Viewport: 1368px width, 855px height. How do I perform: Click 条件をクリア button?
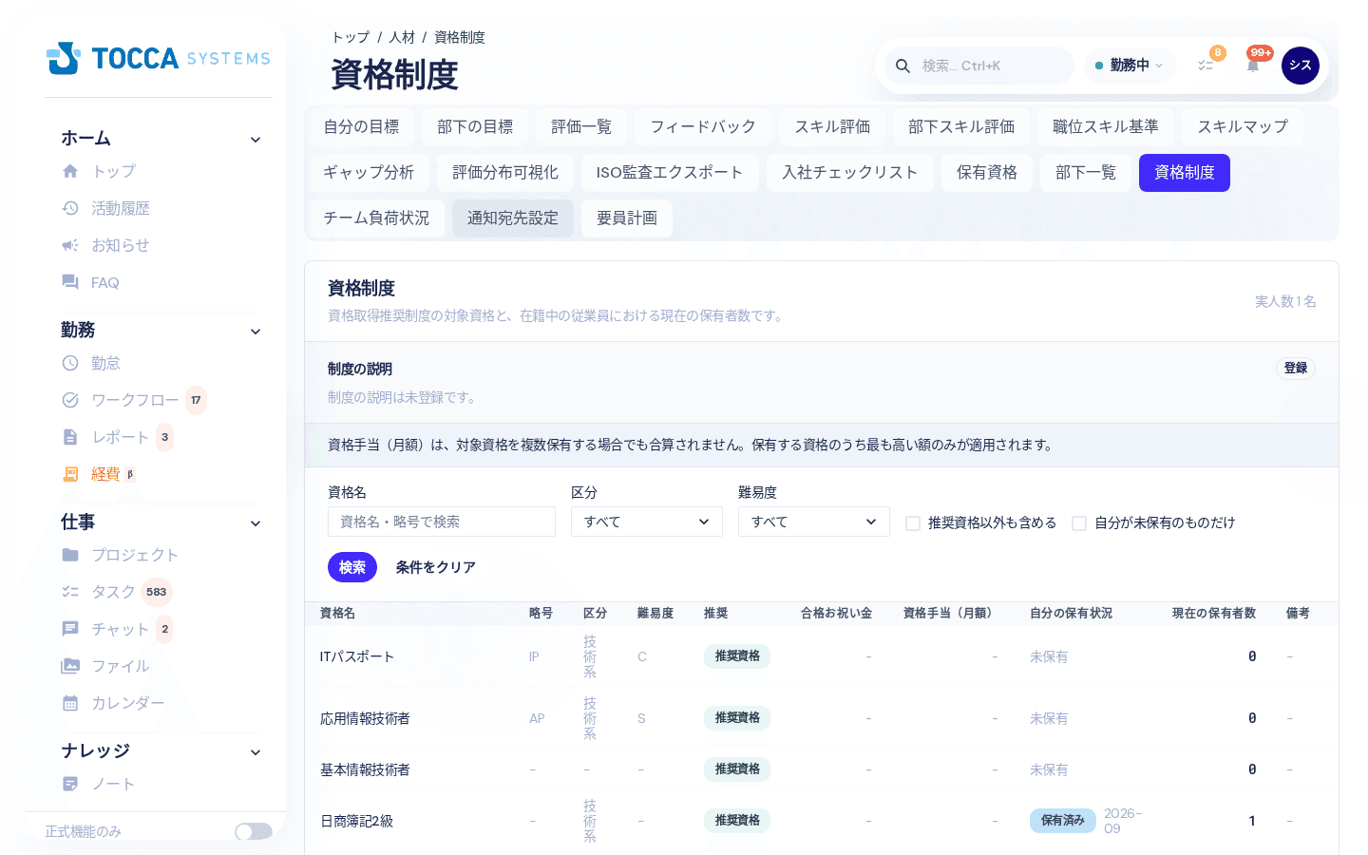coord(436,567)
